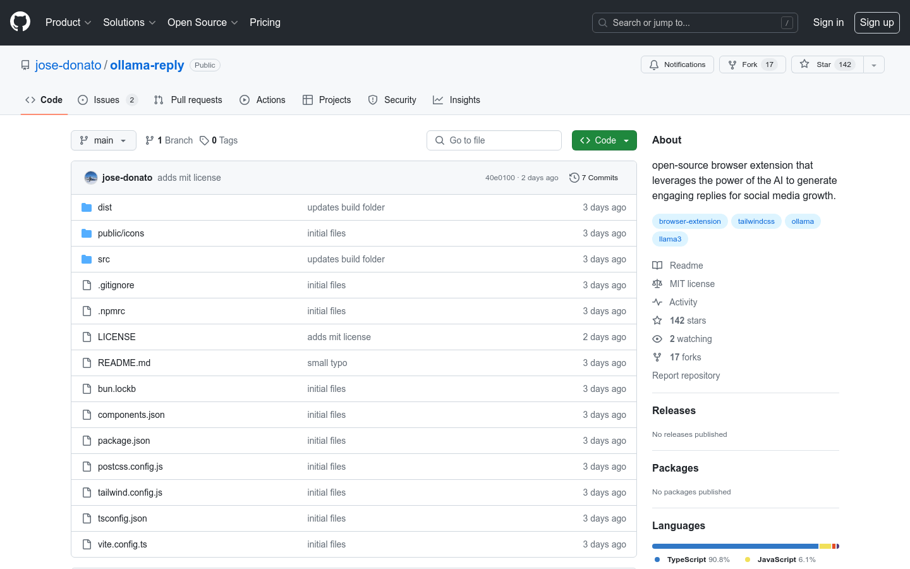Click the Go to file input
This screenshot has width=910, height=569.
click(x=494, y=140)
